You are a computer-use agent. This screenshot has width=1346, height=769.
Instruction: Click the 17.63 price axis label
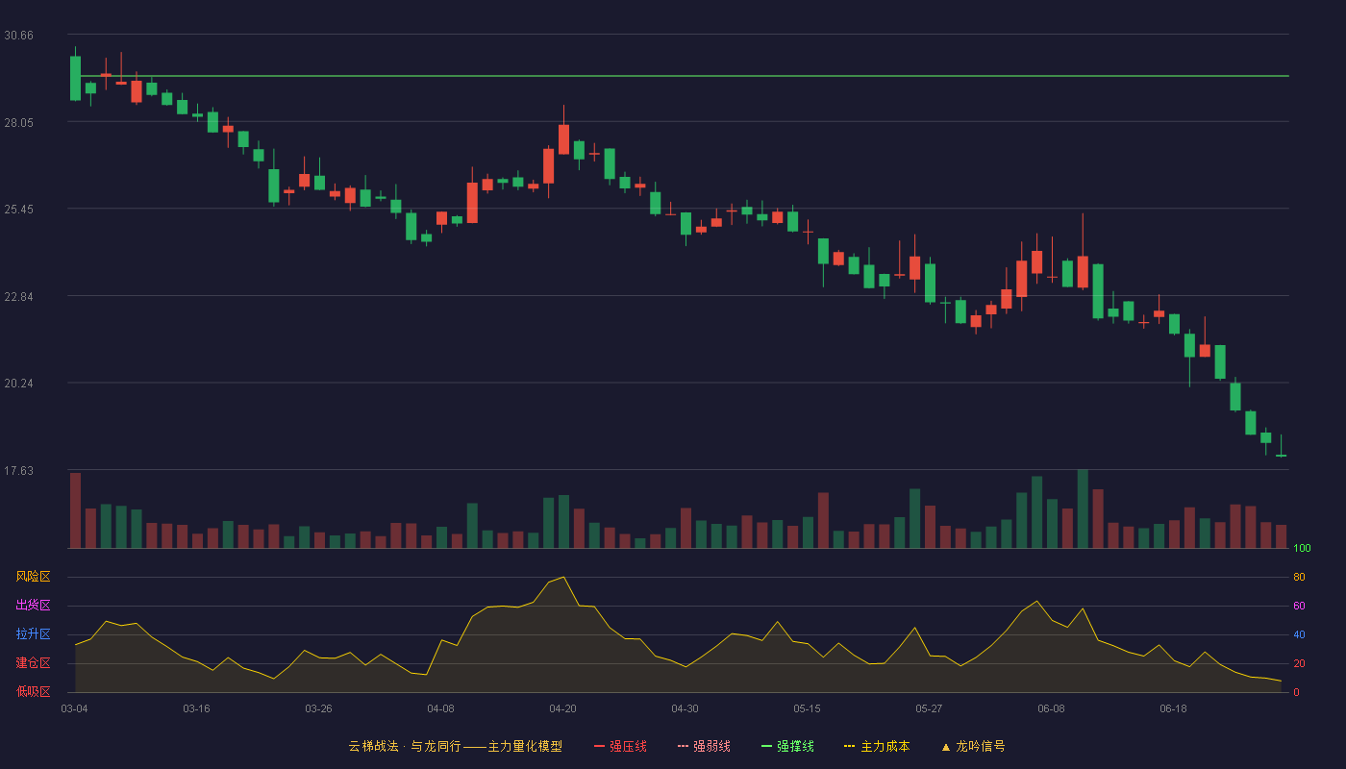[18, 471]
